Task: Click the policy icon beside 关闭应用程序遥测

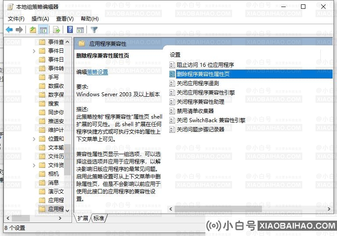Action: (x=172, y=84)
